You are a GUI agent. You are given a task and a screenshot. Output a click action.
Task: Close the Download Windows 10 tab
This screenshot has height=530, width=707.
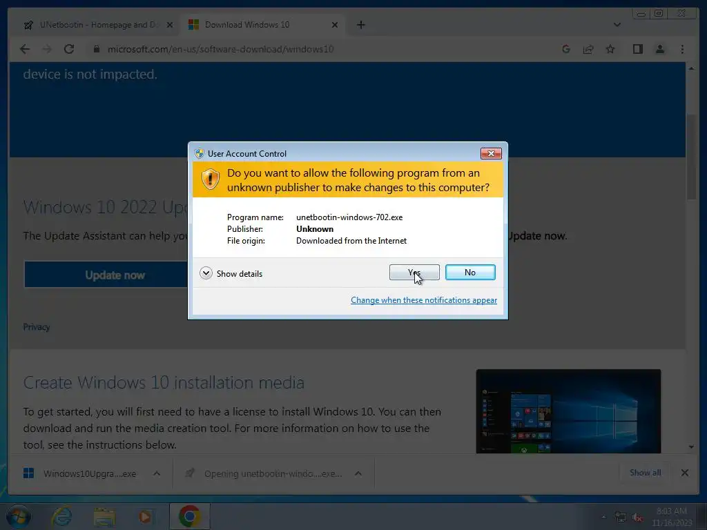(335, 26)
